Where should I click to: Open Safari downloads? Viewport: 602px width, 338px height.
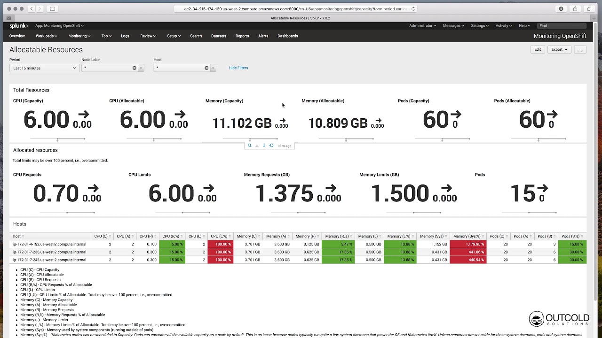tap(561, 8)
